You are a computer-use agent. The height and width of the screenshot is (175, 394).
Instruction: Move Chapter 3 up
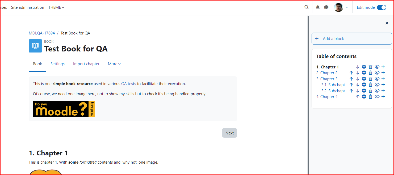point(351,79)
